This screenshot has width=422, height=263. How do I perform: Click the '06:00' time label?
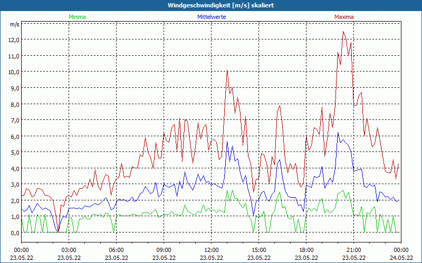coord(116,250)
